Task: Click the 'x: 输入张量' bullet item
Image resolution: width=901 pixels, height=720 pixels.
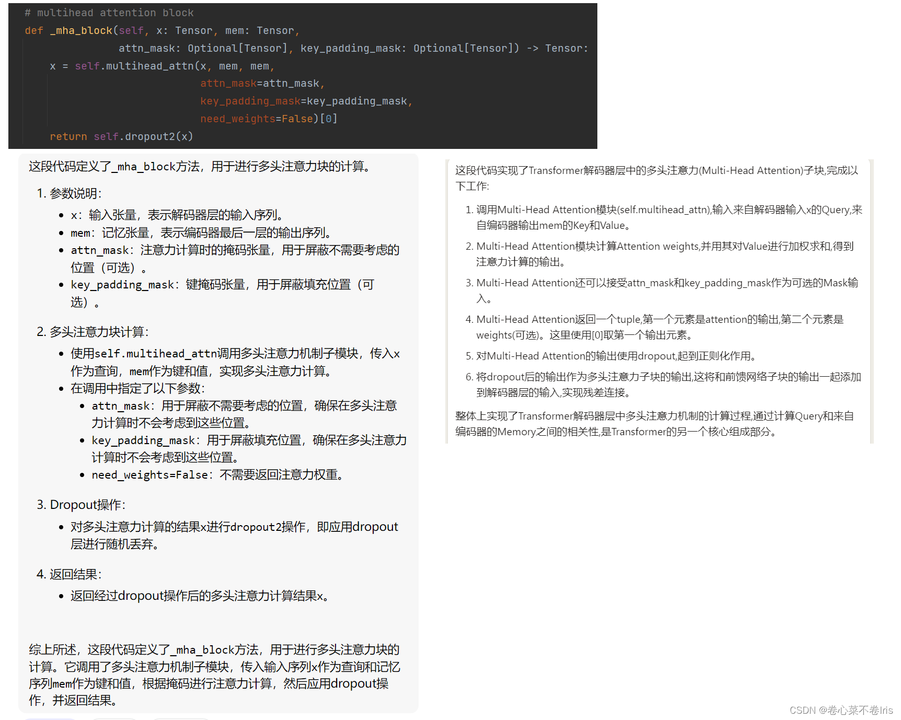Action: pos(178,215)
